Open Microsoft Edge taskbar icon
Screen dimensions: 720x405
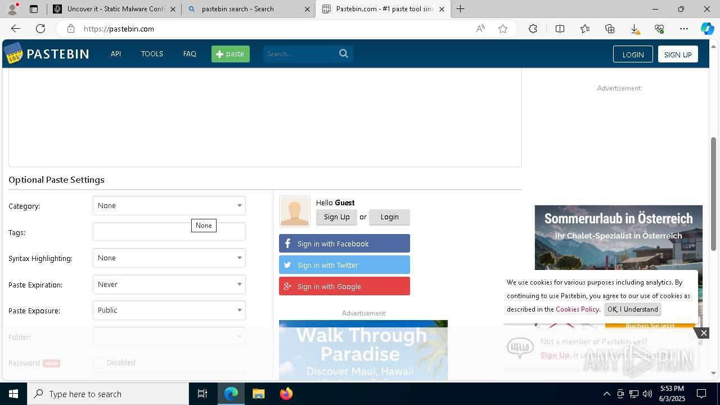click(231, 394)
